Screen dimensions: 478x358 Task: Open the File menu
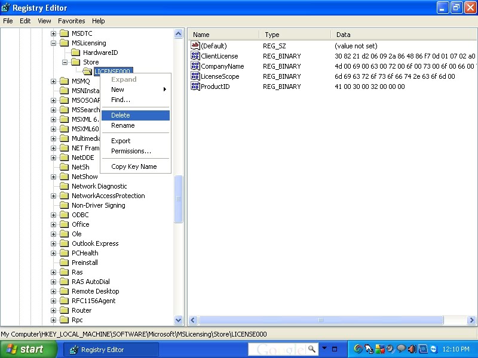(8, 21)
